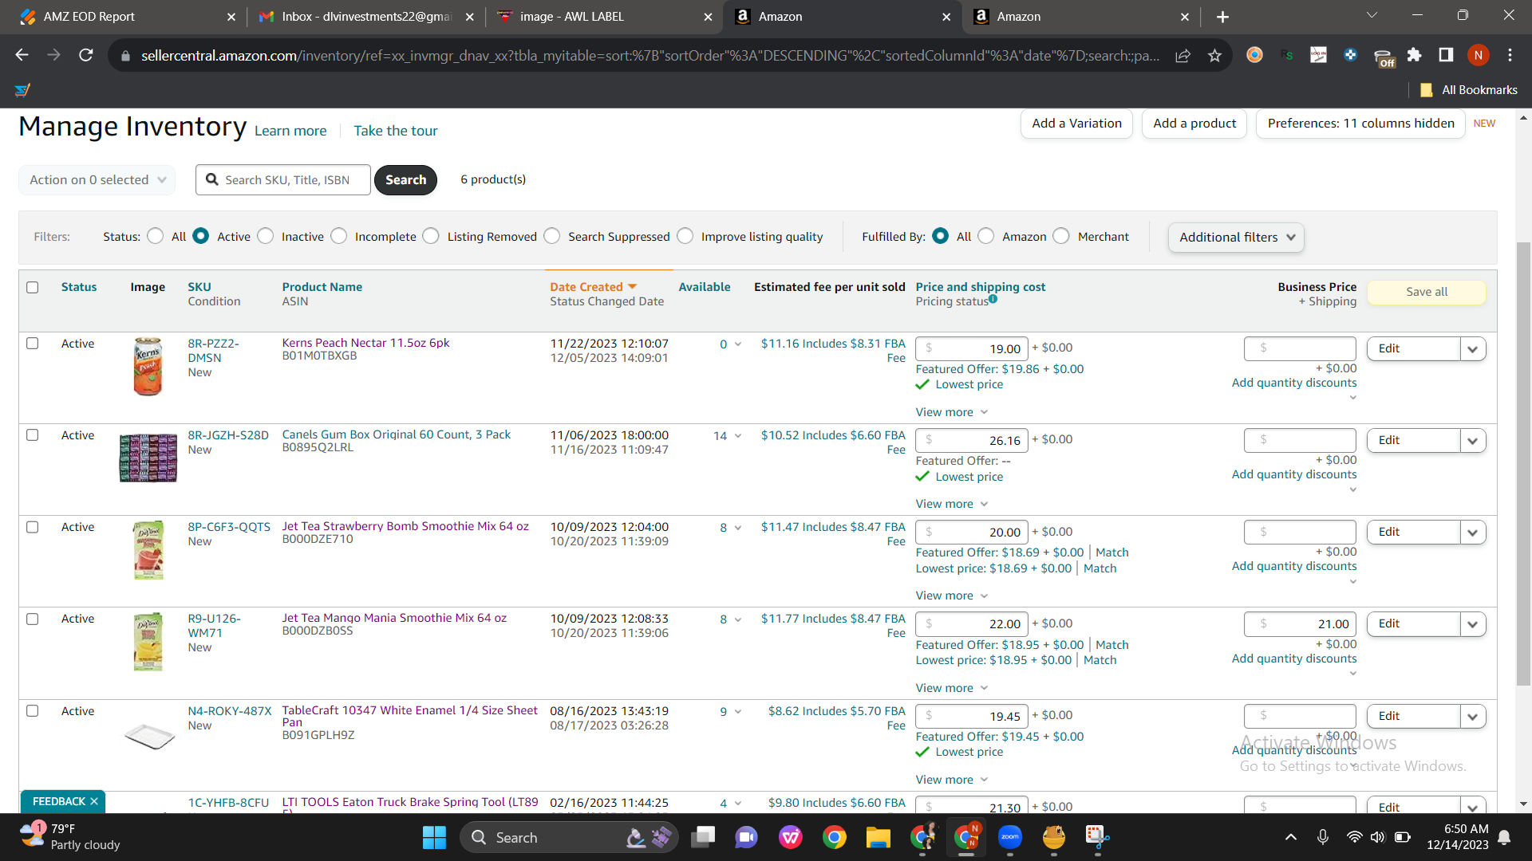The height and width of the screenshot is (861, 1532).
Task: Click the Date Created sort arrow
Action: (x=632, y=286)
